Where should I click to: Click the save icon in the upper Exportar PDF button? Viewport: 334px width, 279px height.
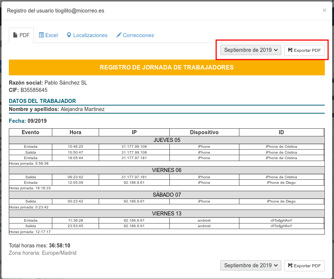tap(290, 50)
